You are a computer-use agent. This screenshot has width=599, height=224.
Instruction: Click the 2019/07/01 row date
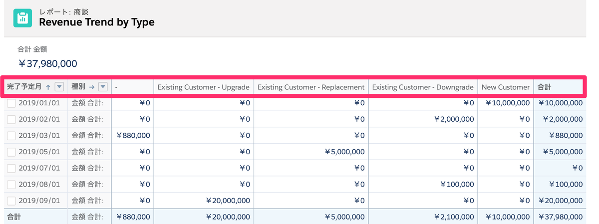[x=39, y=169]
